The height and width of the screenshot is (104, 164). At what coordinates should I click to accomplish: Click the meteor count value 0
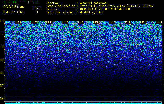[37, 12]
